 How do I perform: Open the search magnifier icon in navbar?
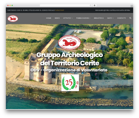point(130,18)
